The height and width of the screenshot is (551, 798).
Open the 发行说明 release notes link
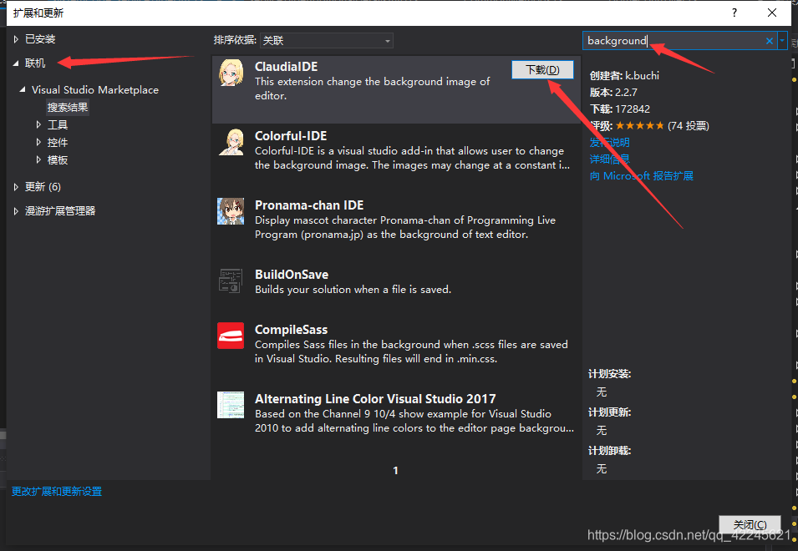[610, 142]
